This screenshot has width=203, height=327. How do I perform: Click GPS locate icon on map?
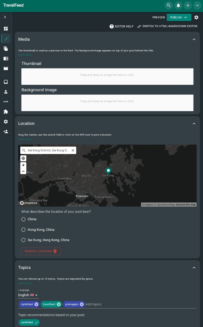23,158
